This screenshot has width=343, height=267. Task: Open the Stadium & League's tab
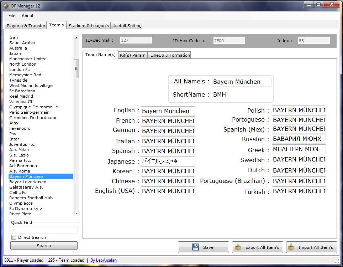pos(89,26)
